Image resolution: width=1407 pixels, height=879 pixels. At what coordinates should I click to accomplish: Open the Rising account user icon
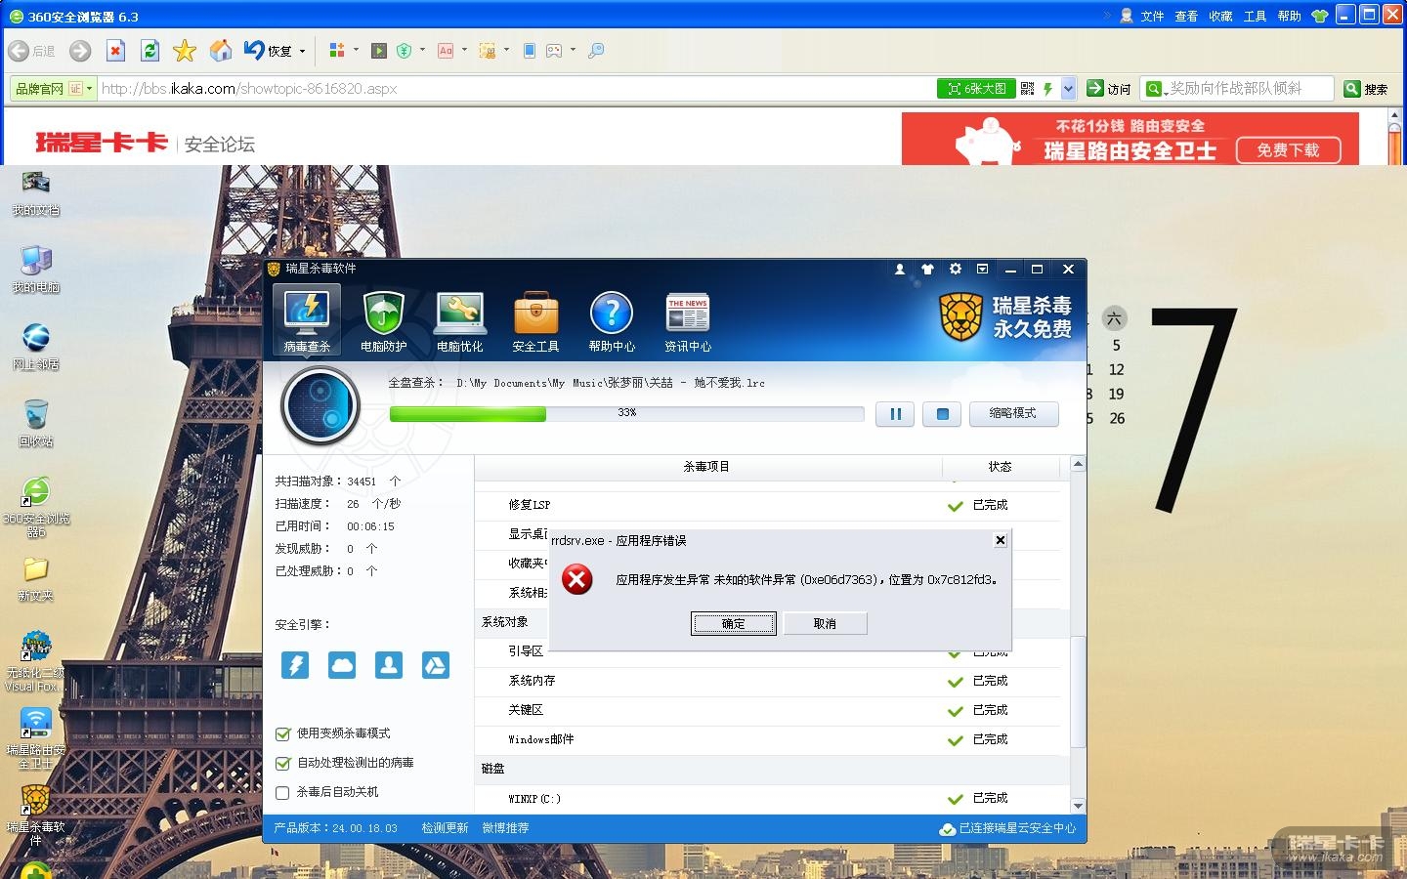coord(900,269)
